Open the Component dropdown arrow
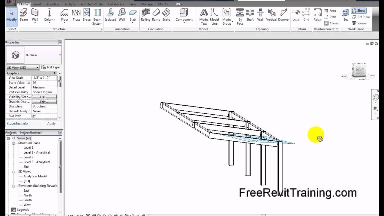Screen dimensions: 384x216 pos(184,22)
